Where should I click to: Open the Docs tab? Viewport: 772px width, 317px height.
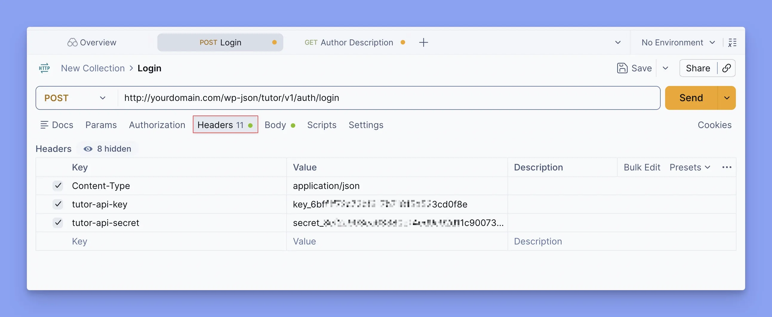point(57,125)
